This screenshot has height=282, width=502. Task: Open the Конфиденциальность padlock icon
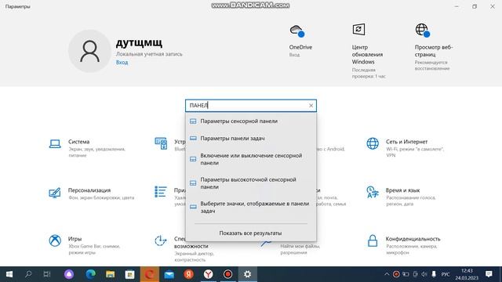(x=373, y=240)
